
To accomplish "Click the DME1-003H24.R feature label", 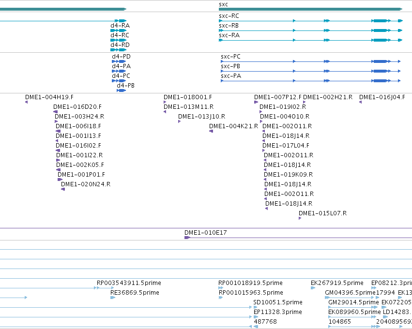I will click(79, 117).
